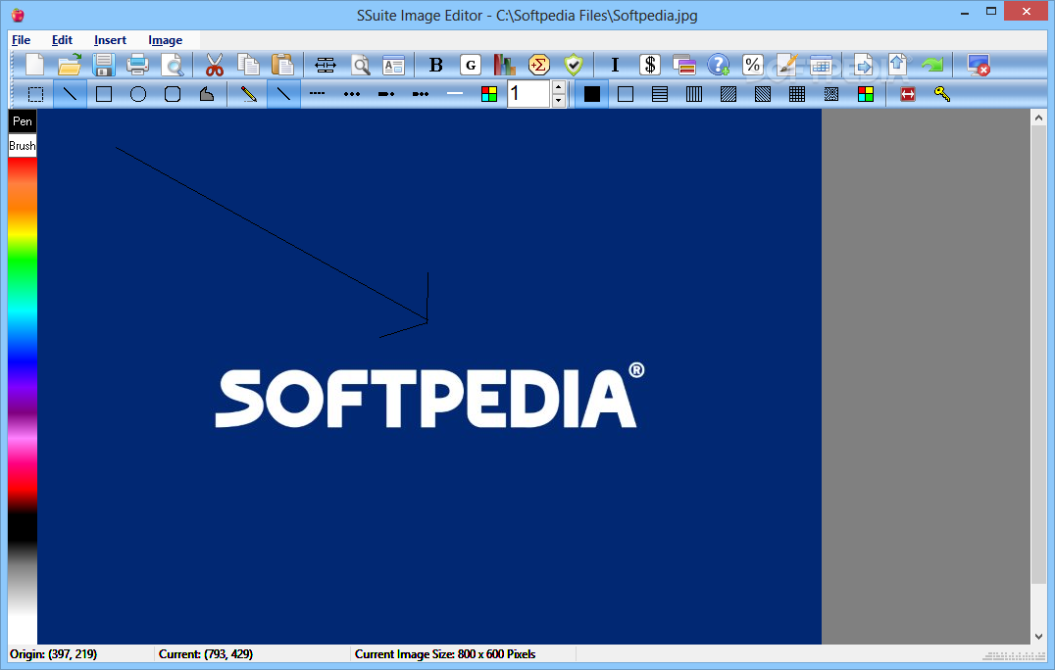The height and width of the screenshot is (670, 1055).
Task: Paste from the clipboard icon
Action: coord(282,66)
